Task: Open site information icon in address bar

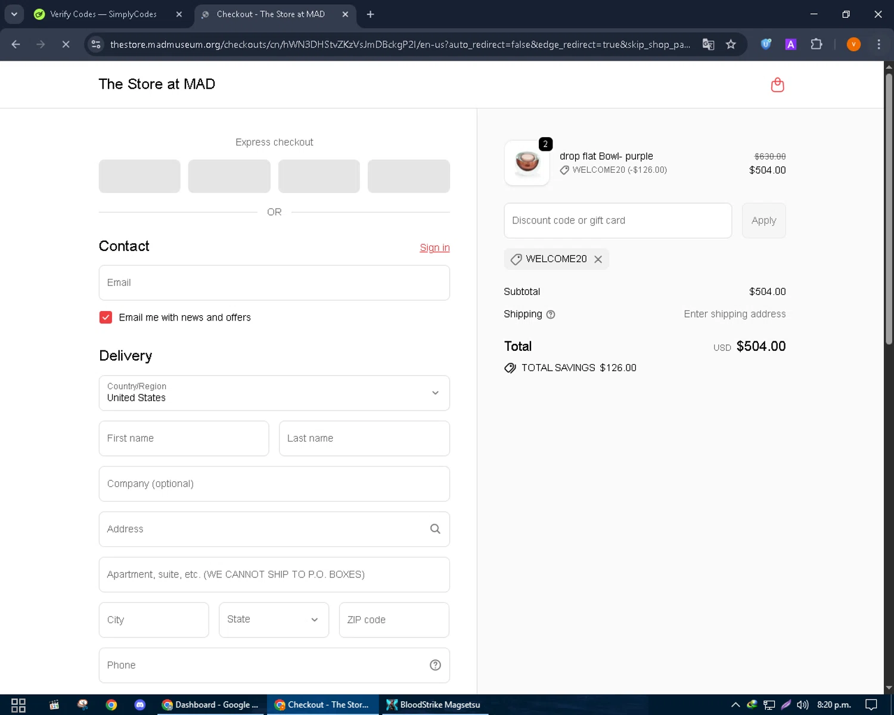Action: 96,44
